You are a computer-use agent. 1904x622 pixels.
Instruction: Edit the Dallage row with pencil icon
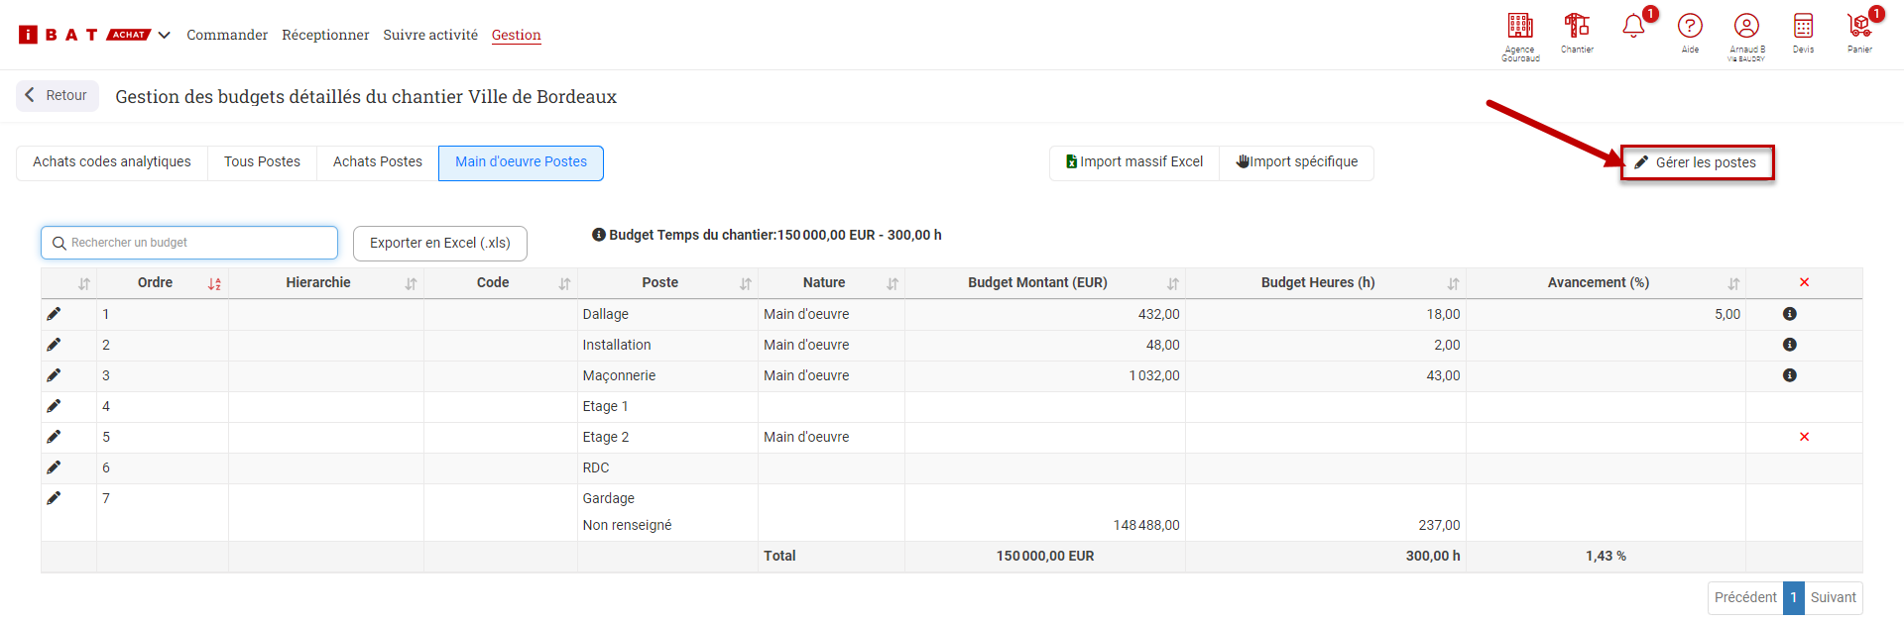pyautogui.click(x=54, y=314)
